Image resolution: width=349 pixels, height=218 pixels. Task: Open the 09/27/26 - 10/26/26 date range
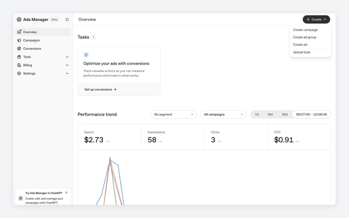[x=312, y=114]
